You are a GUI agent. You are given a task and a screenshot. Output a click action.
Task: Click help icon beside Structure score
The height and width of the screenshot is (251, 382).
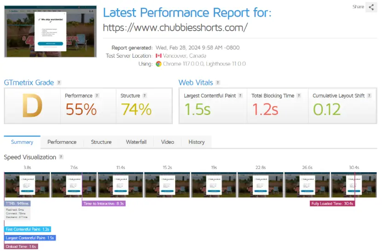144,96
